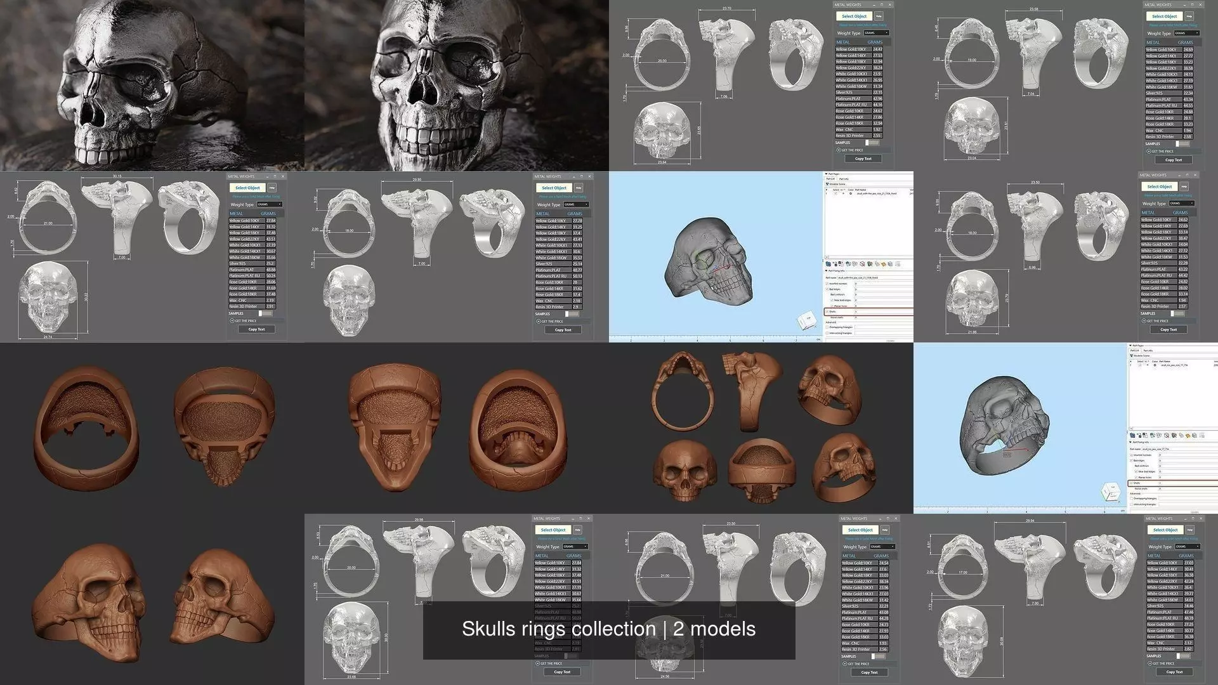Viewport: 1218px width, 685px height.
Task: Toggle SAMPLES switch in panel showing 10KY 24.47
Action: 872,143
